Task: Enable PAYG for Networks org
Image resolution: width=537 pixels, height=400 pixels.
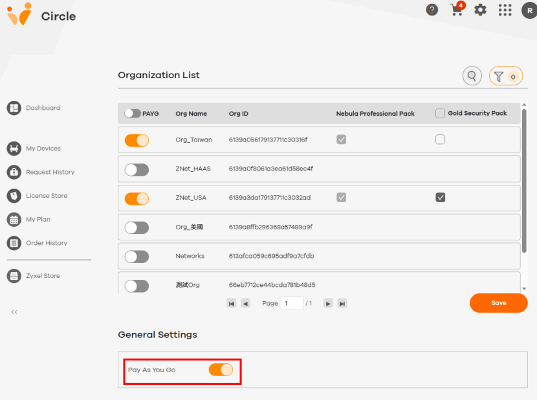Action: 137,257
